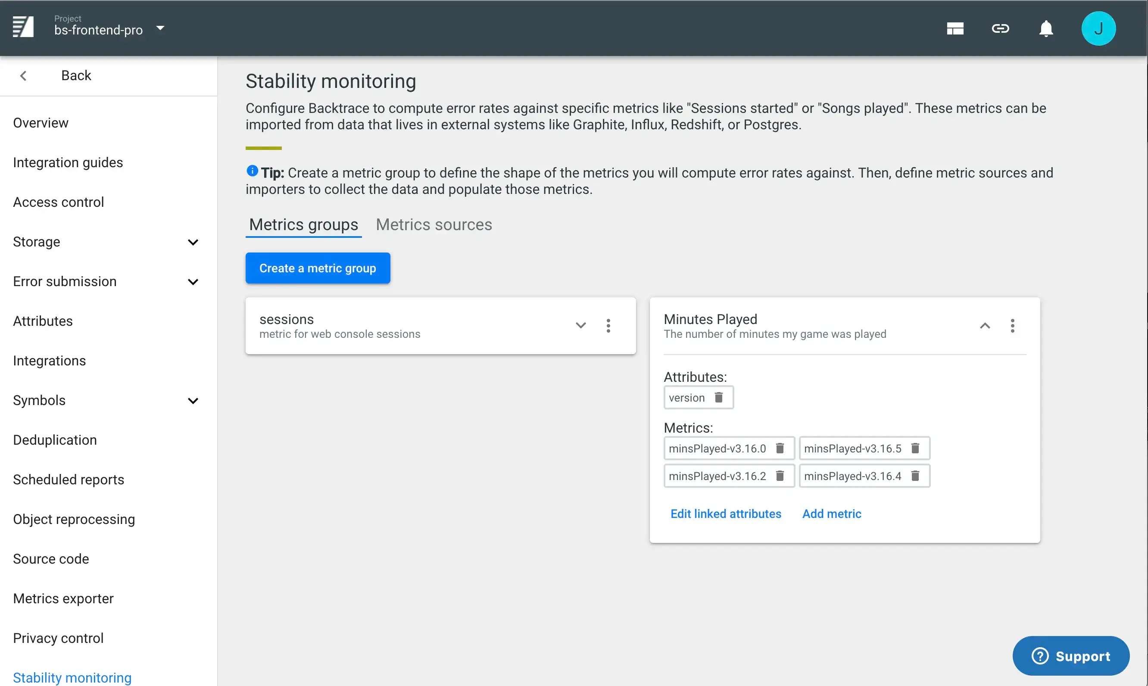Delete the version attribute via trash icon

[719, 398]
